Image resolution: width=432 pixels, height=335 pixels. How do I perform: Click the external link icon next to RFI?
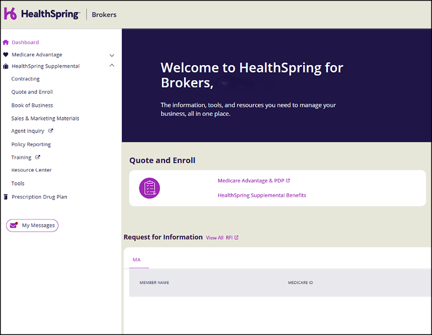236,238
